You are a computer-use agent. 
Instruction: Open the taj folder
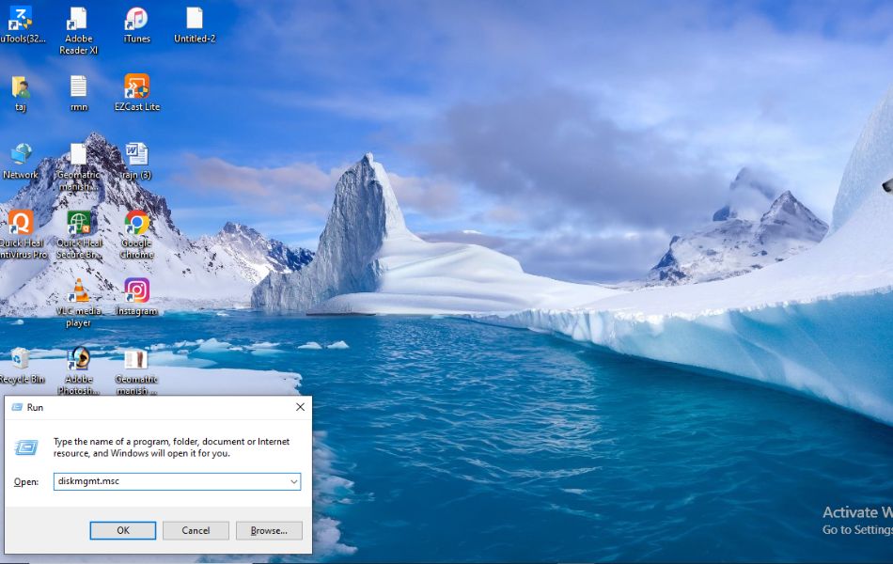[x=21, y=90]
